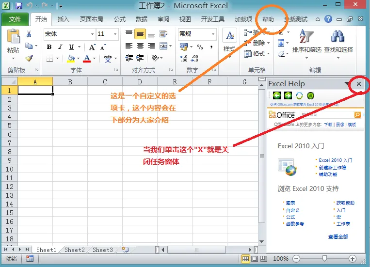Toggle Italic formatting
The width and height of the screenshot is (370, 267).
[61, 47]
